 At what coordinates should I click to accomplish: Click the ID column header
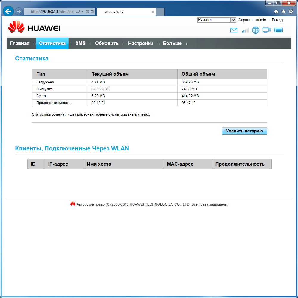pos(36,164)
